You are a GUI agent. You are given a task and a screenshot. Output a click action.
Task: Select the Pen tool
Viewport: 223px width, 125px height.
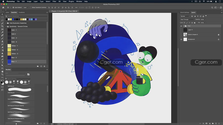point(2,59)
